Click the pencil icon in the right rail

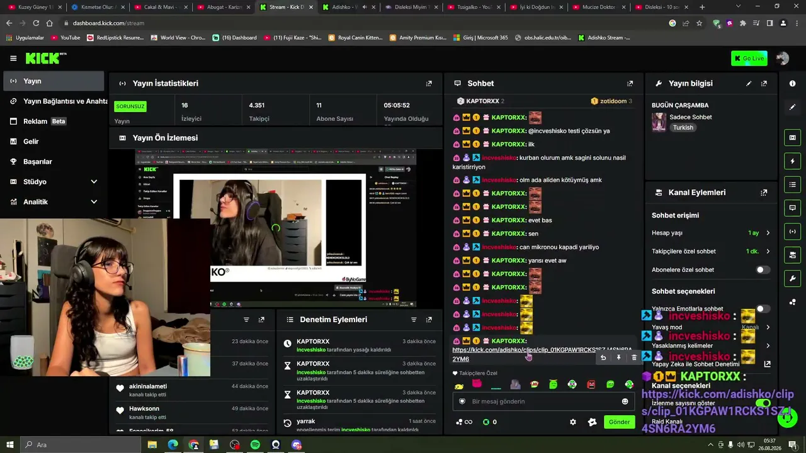792,107
